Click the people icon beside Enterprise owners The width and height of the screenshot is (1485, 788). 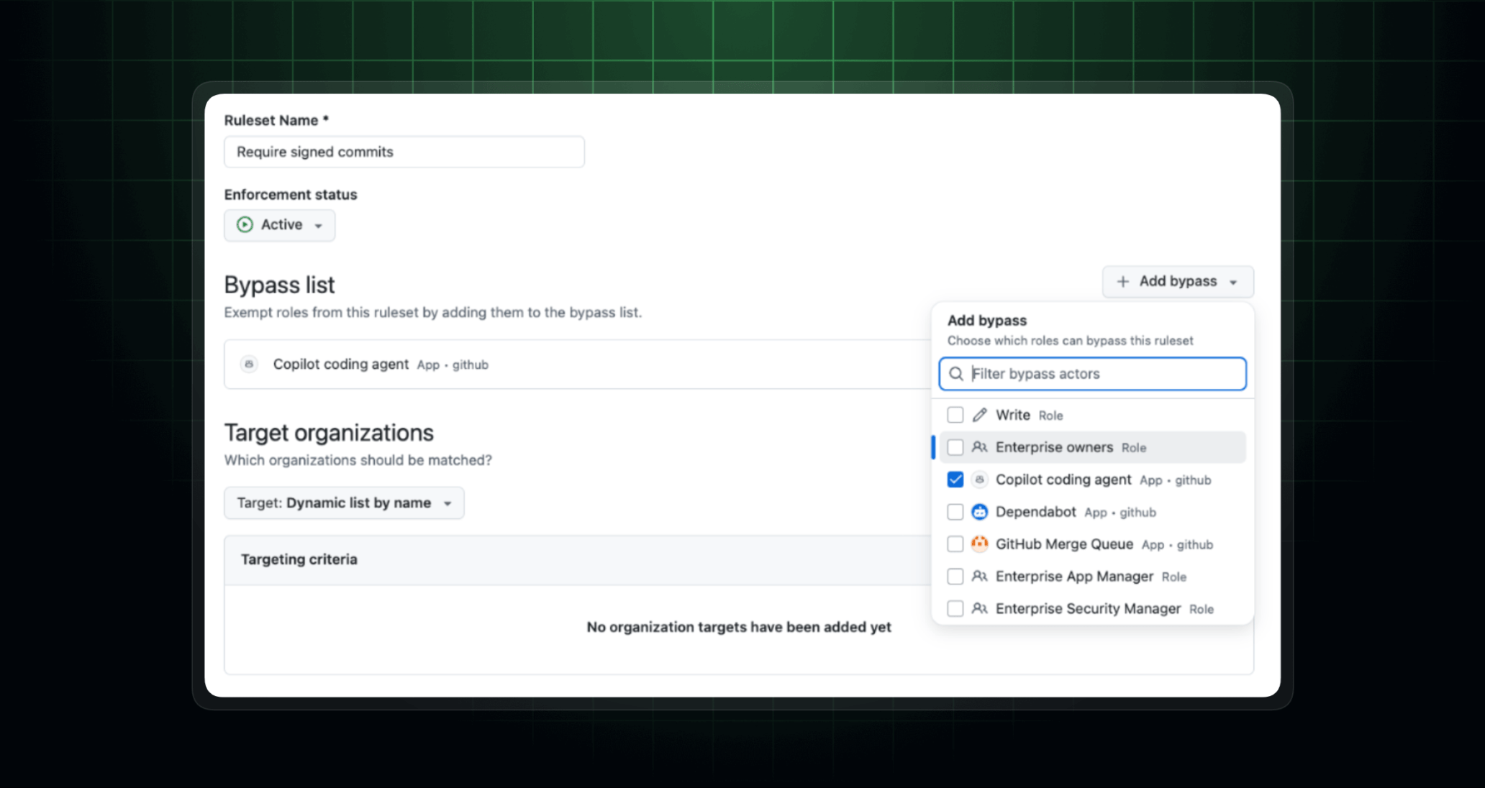(979, 447)
